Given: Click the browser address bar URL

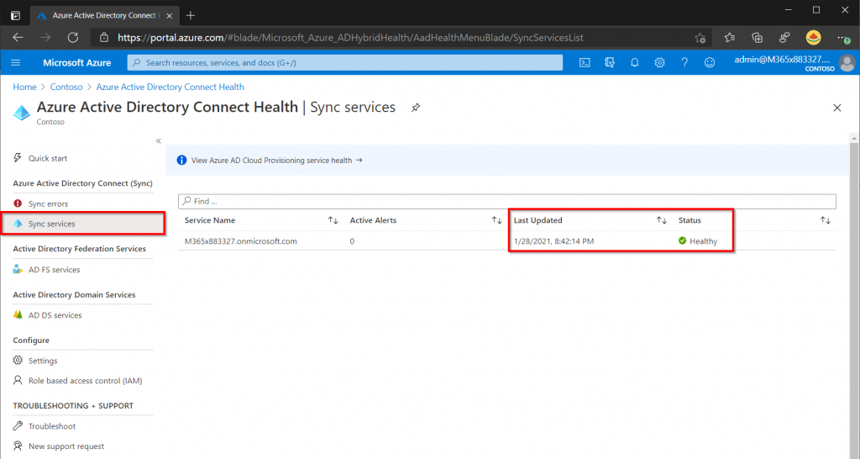Looking at the screenshot, I should [350, 37].
